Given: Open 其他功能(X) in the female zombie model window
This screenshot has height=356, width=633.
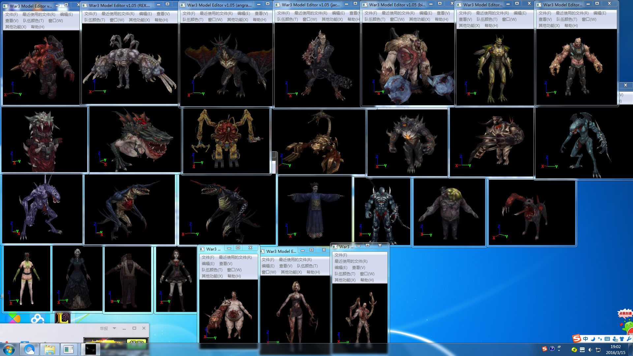Looking at the screenshot, I should 291,272.
